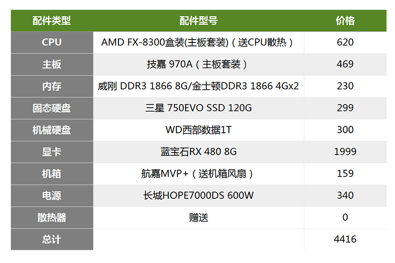Image resolution: width=395 pixels, height=263 pixels.
Task: Click the 价格 column header
Action: [x=345, y=21]
